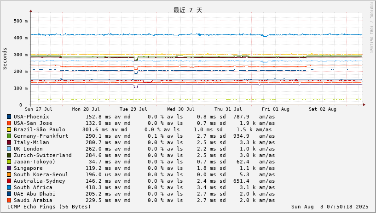Viewport: 376px width, 213px height.
Task: Select the USA-Phoenix legend label
Action: 31,117
